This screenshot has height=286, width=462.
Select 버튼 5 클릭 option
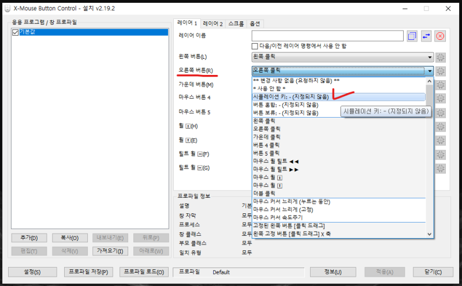339,153
